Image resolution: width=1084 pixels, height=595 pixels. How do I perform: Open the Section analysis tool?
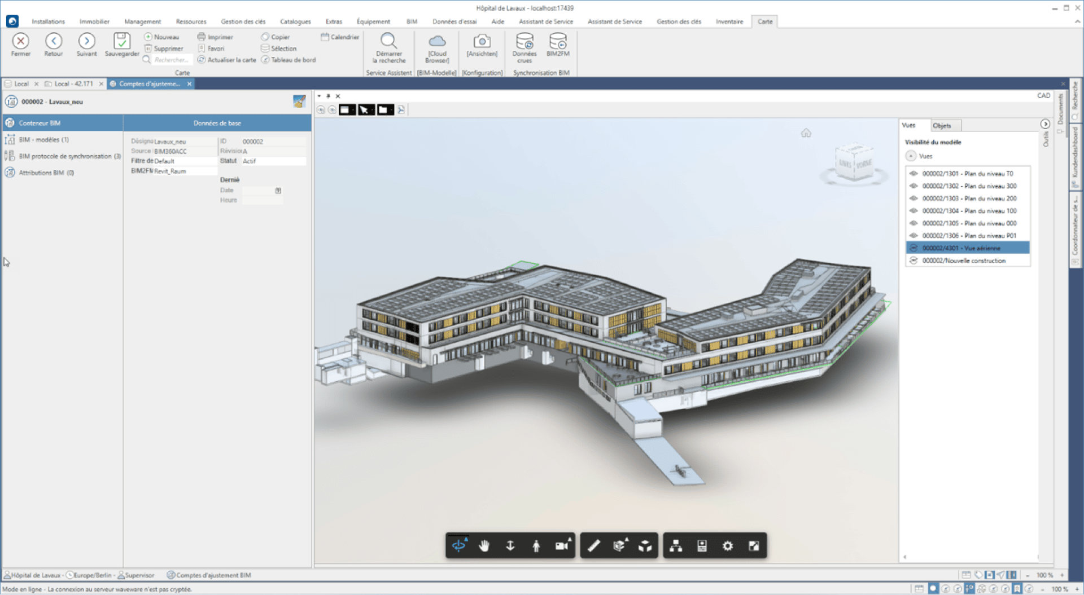click(619, 546)
